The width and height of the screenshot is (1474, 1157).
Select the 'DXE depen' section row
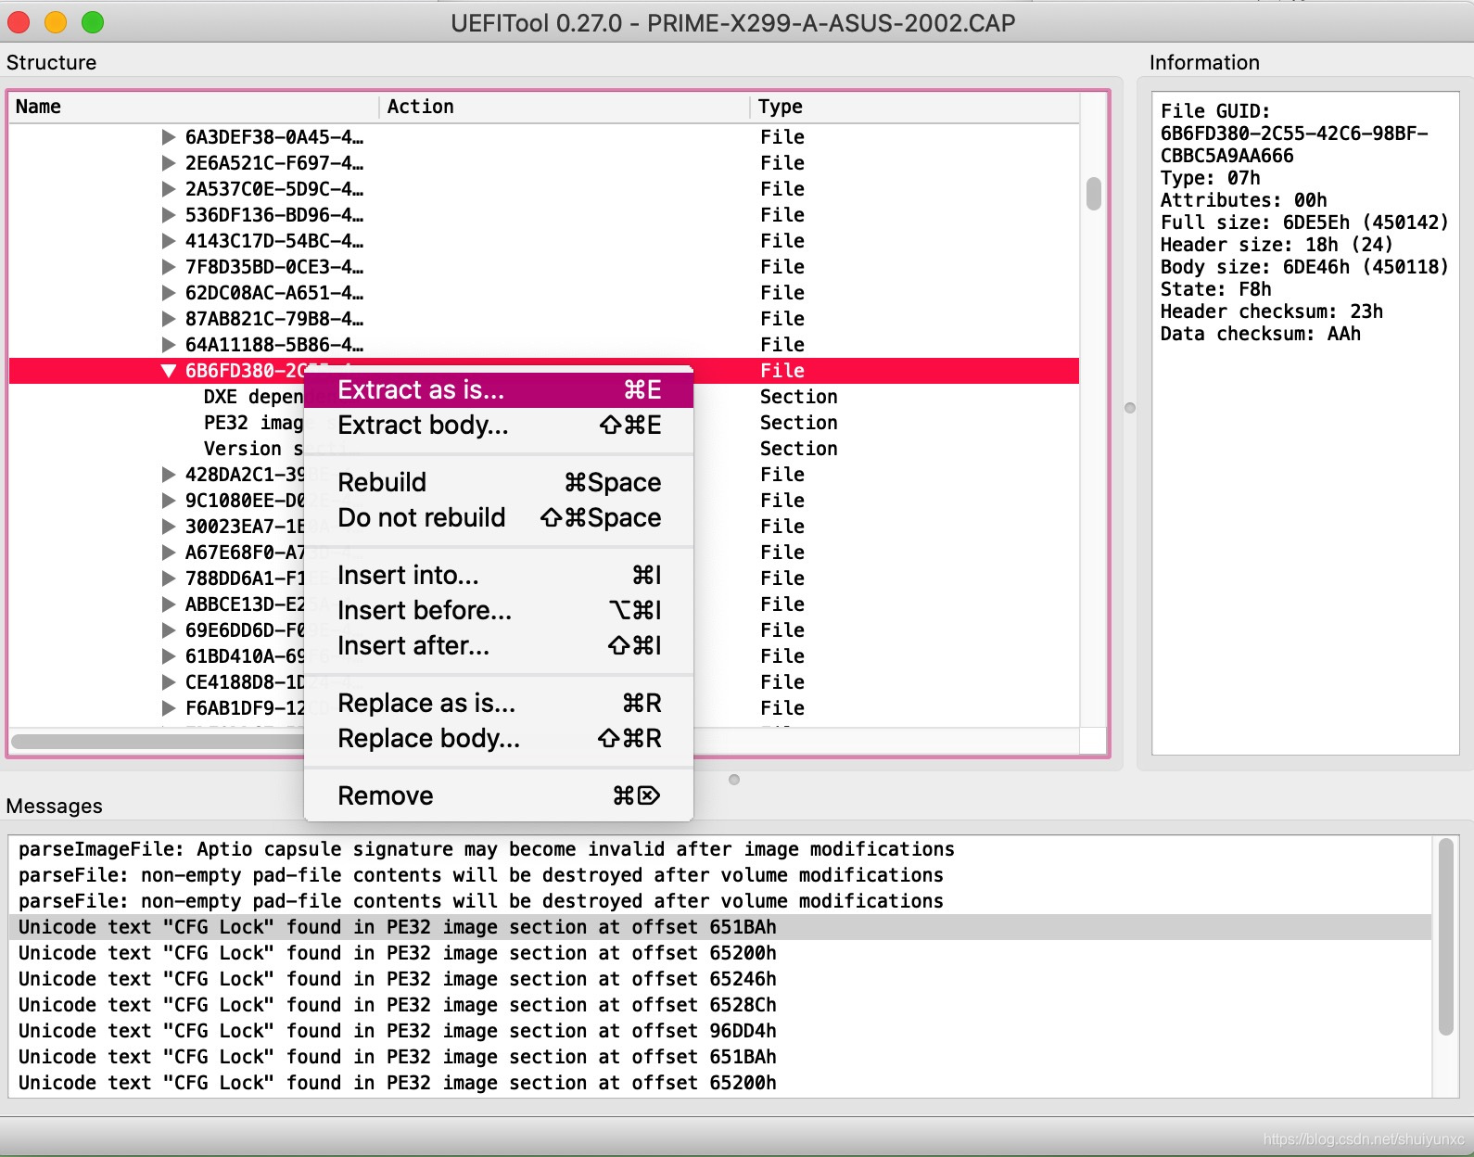(253, 397)
